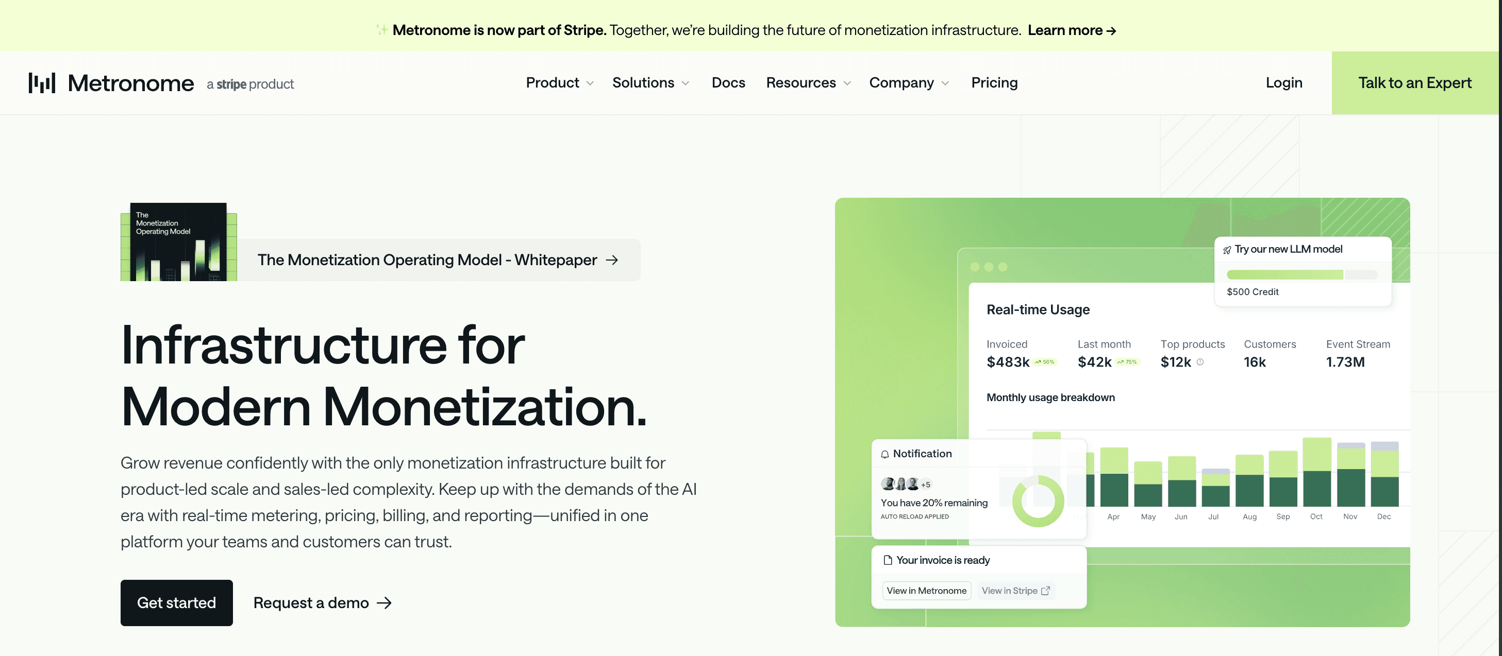Click the You have 20% remaining text
This screenshot has height=656, width=1502.
pyautogui.click(x=933, y=503)
